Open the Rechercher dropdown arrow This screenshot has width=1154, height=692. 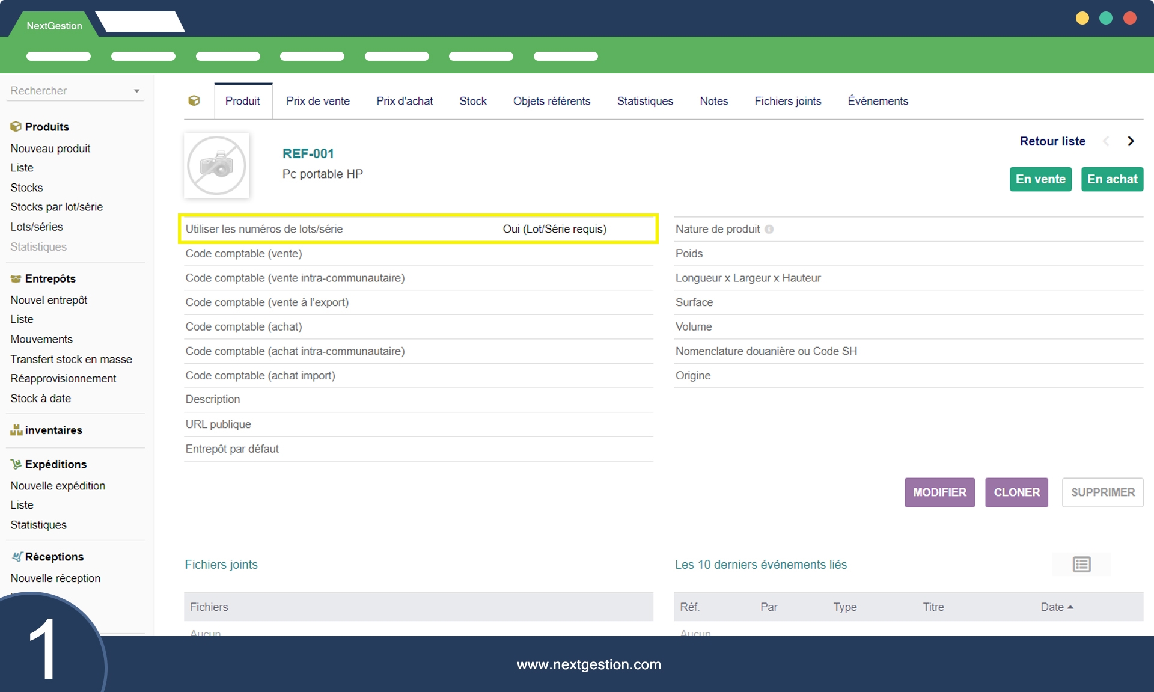click(136, 91)
